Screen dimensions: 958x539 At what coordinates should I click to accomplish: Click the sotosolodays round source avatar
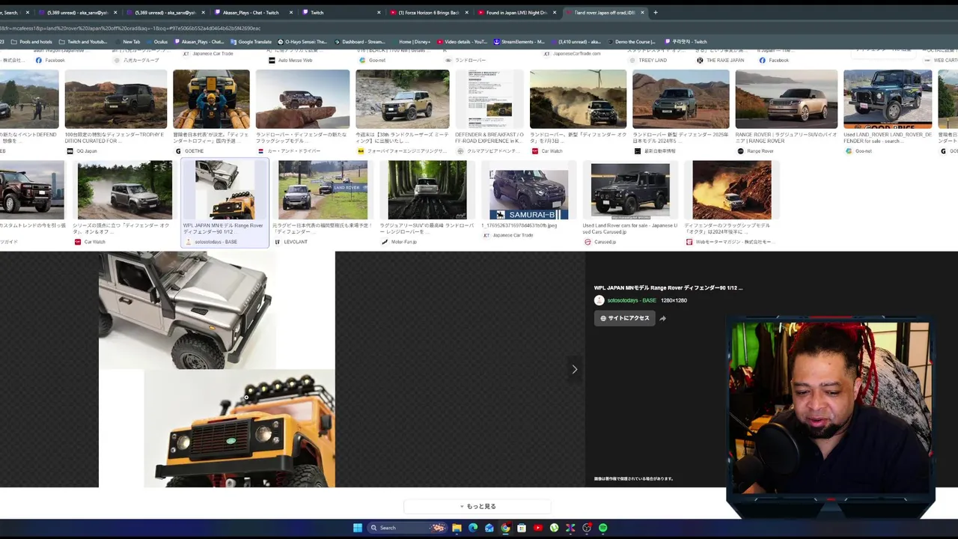(599, 300)
